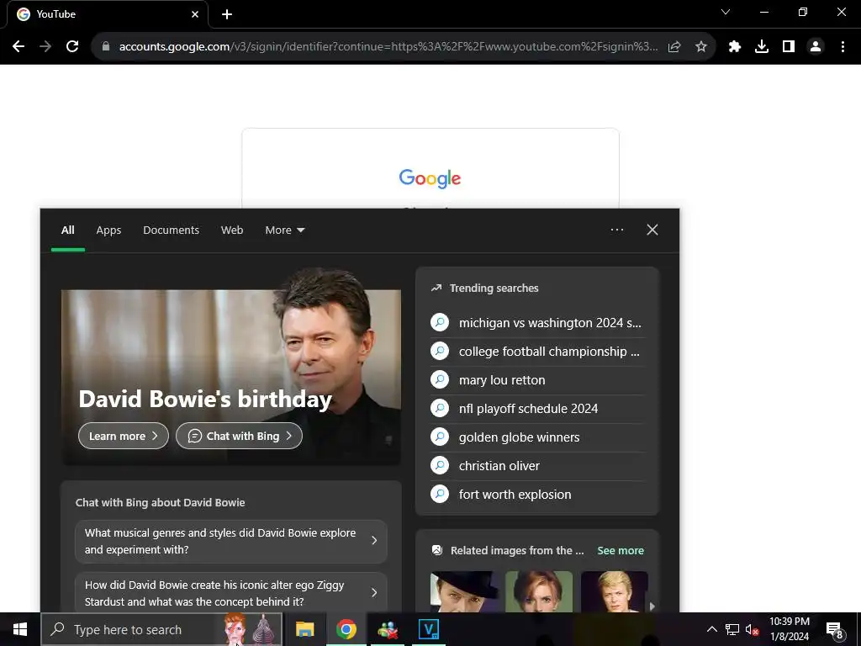
Task: Search trending golden globe winners
Action: click(537, 437)
